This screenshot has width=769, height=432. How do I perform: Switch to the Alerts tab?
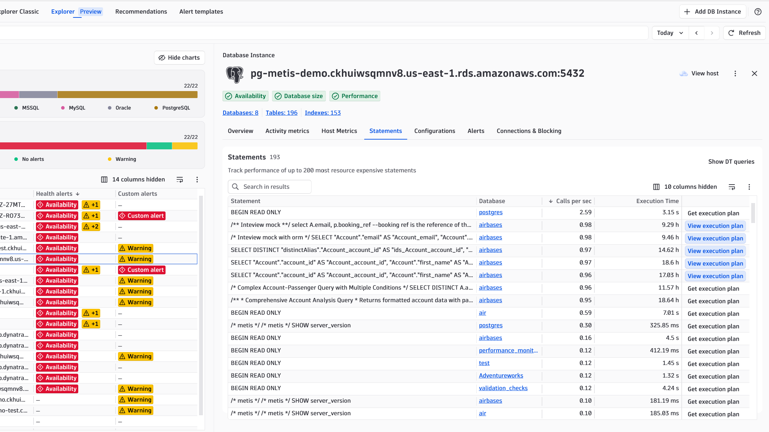[476, 131]
